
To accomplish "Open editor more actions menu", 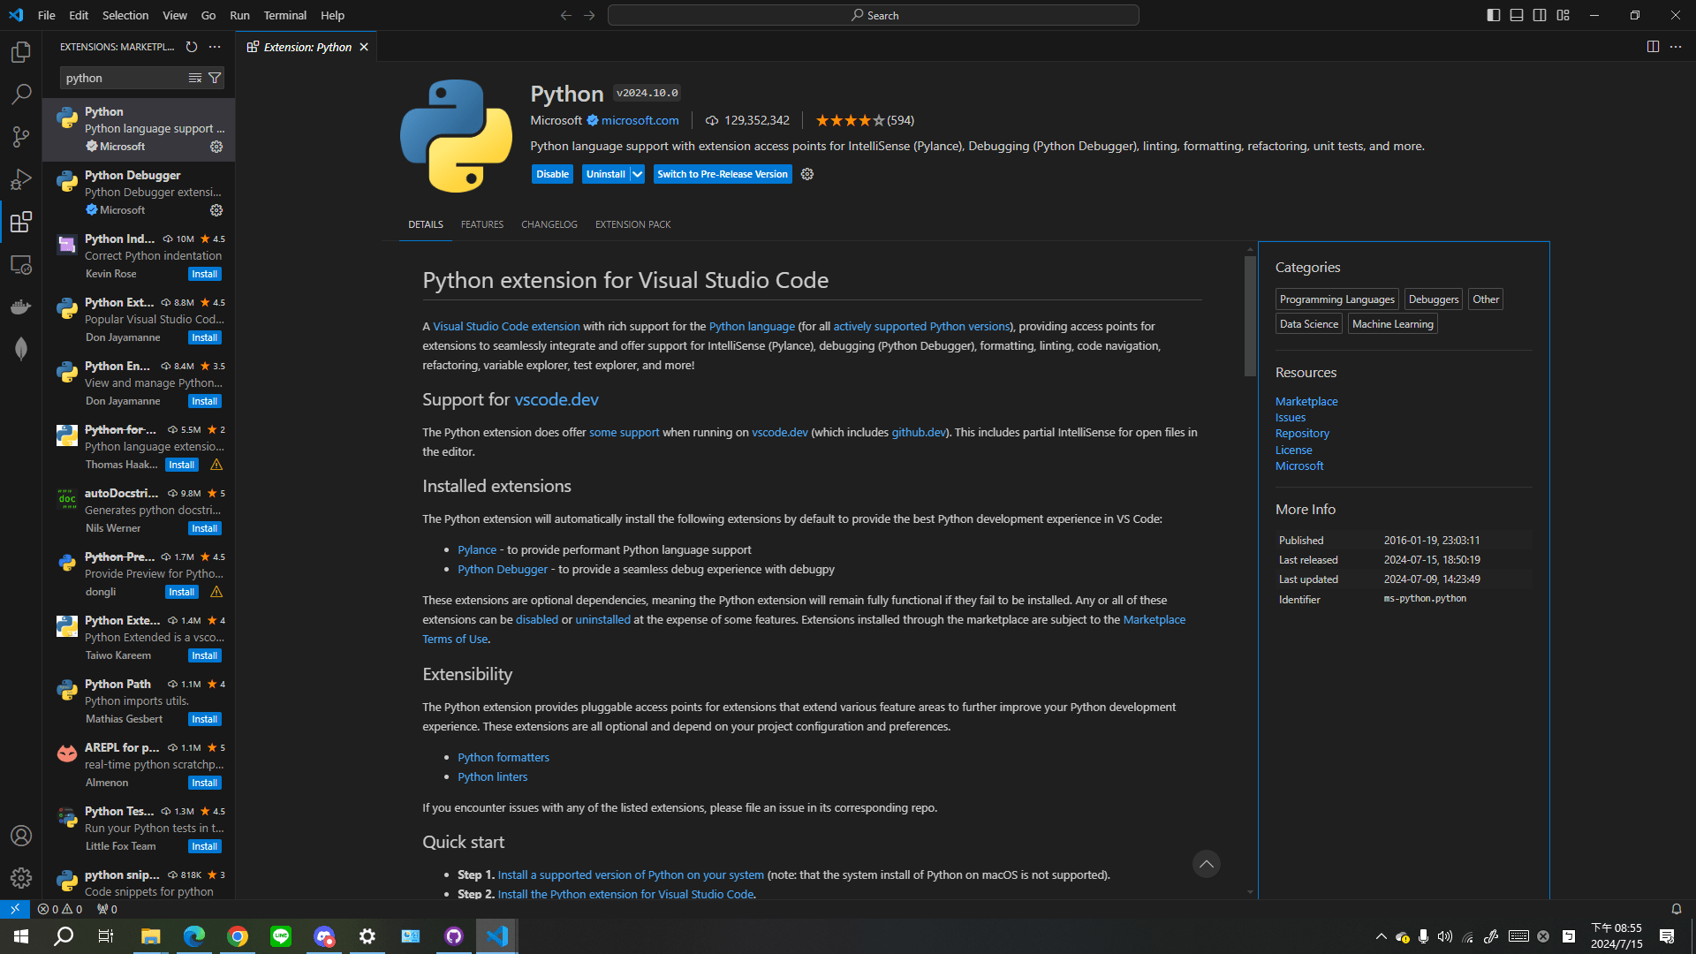I will (x=1676, y=47).
